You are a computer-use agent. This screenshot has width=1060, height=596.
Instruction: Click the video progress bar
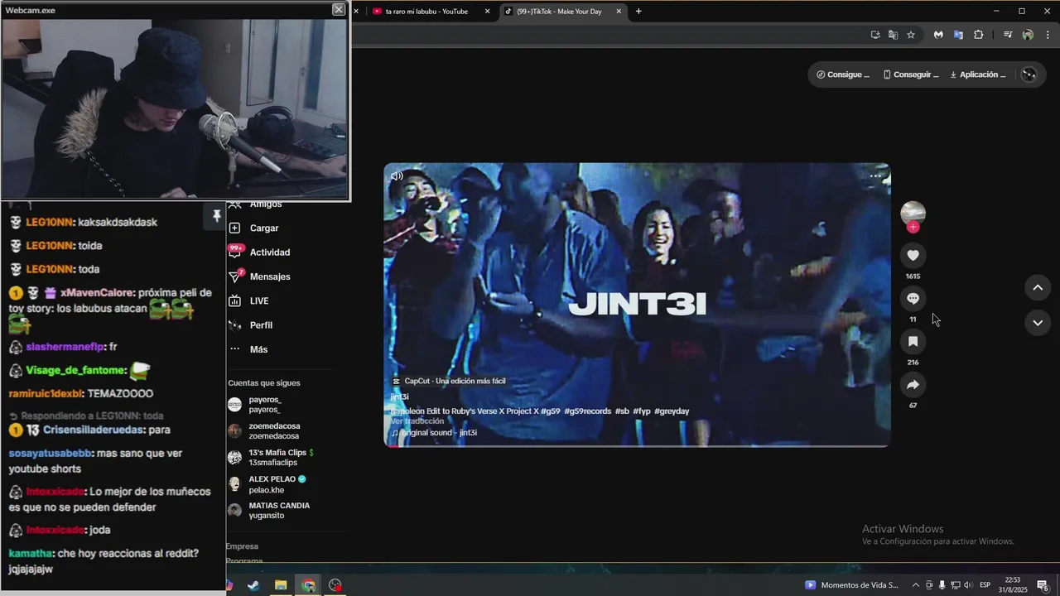(637, 445)
